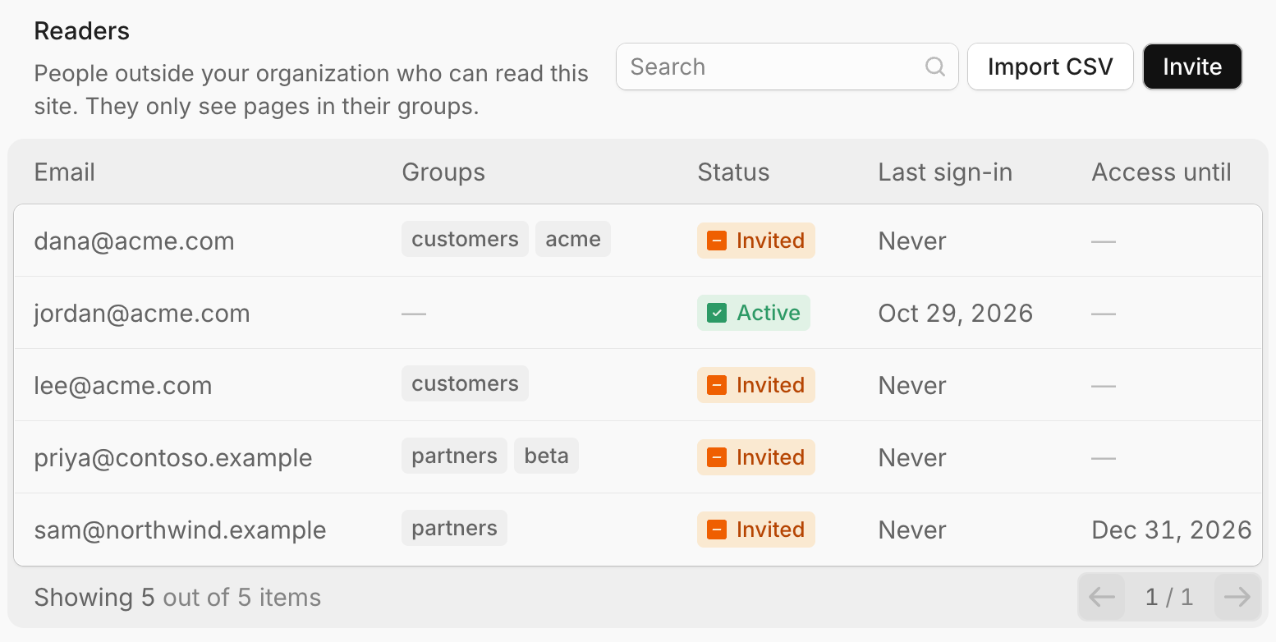This screenshot has height=642, width=1276.
Task: Click Dec 31, 2026 access date
Action: pos(1171,530)
